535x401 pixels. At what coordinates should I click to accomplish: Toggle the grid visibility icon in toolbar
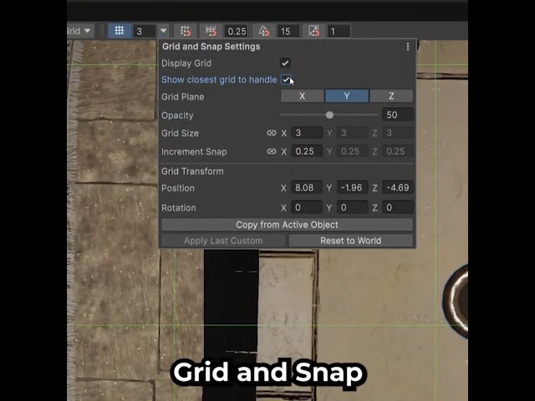click(x=119, y=31)
